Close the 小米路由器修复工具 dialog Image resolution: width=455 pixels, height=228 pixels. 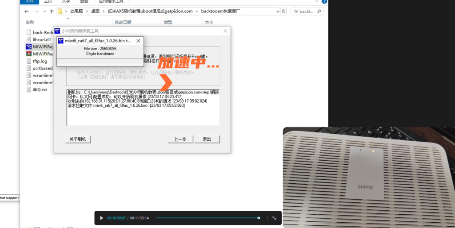[x=225, y=31]
